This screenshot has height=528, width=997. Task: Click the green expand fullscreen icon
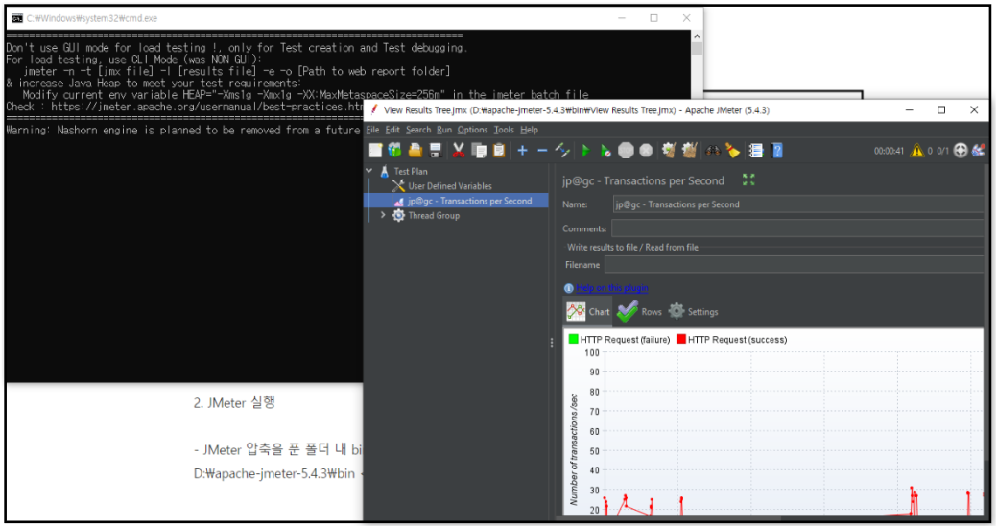pyautogui.click(x=748, y=180)
